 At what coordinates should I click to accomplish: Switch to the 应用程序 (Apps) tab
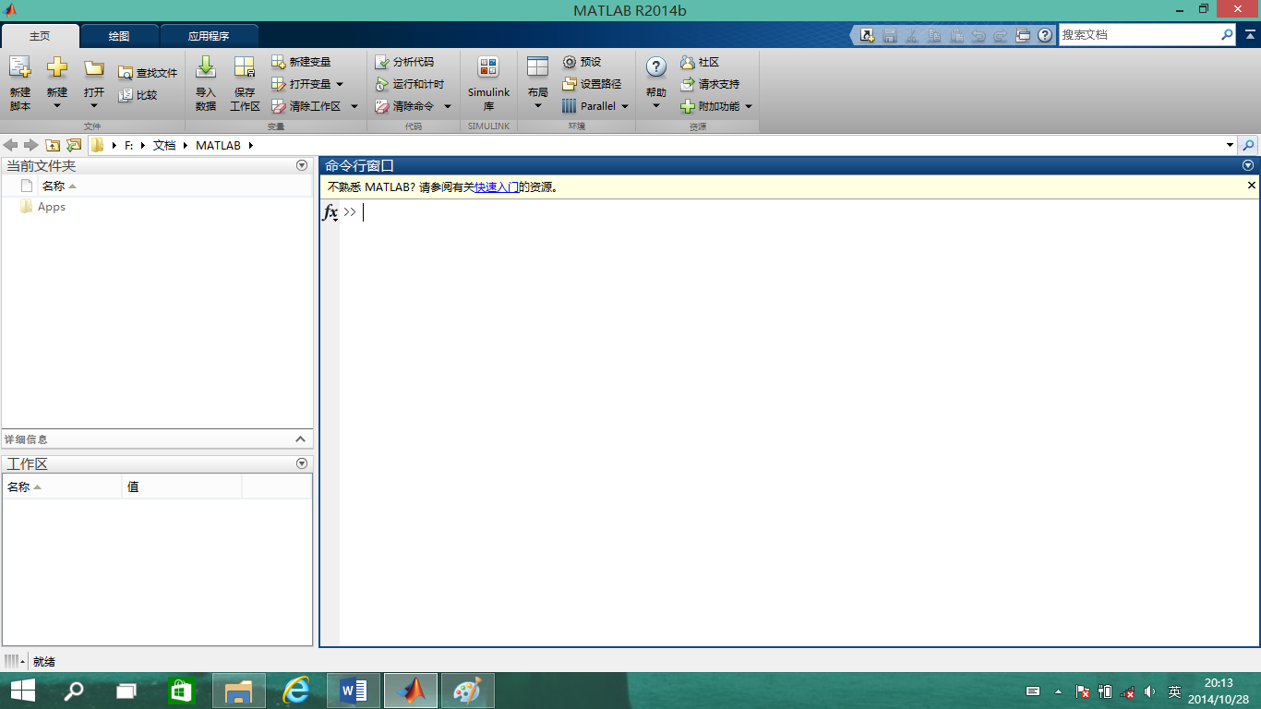coord(209,36)
